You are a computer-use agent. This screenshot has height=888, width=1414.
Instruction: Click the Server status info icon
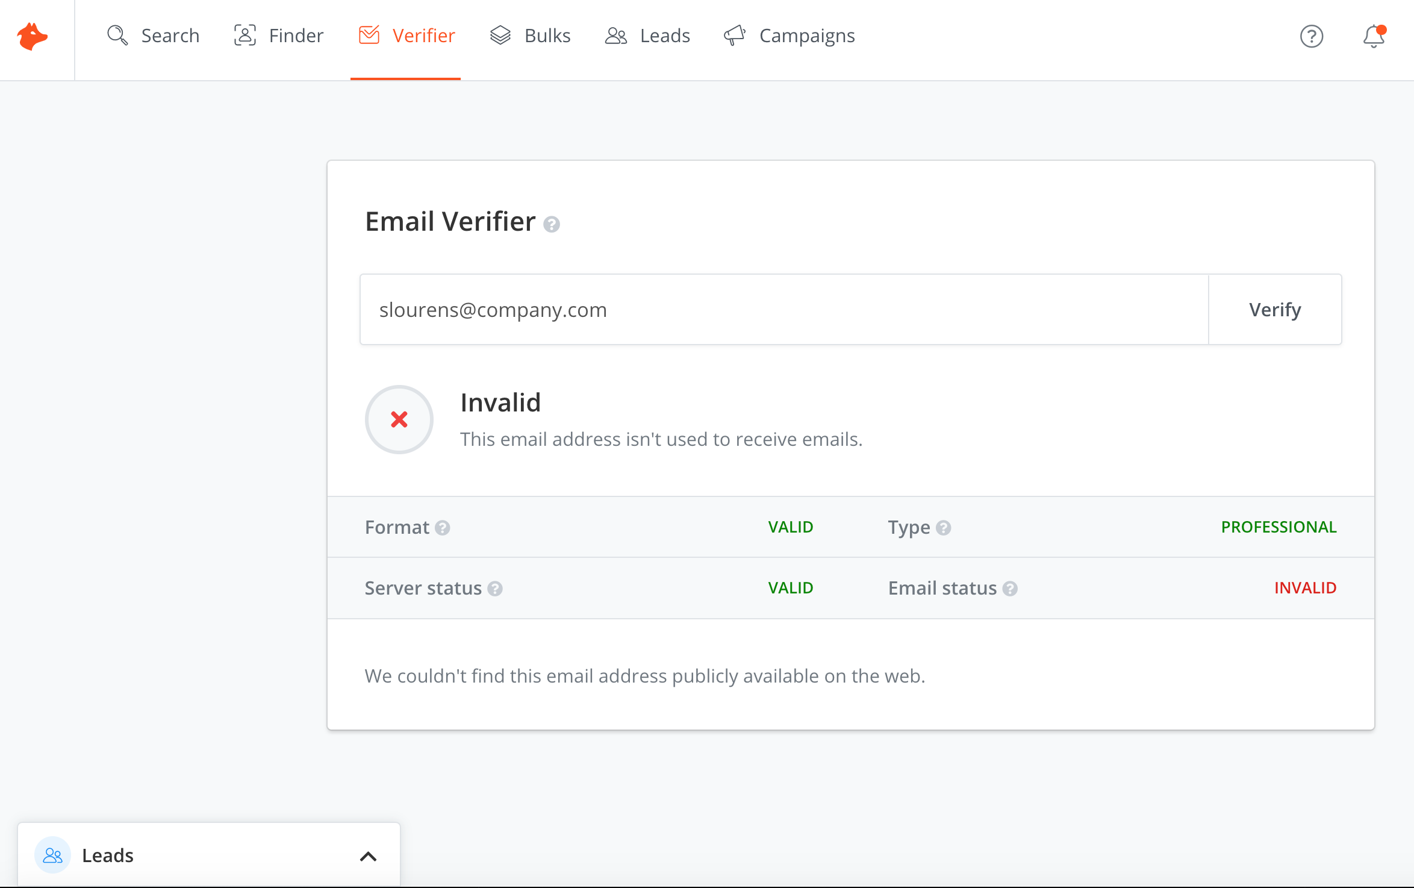pyautogui.click(x=495, y=589)
